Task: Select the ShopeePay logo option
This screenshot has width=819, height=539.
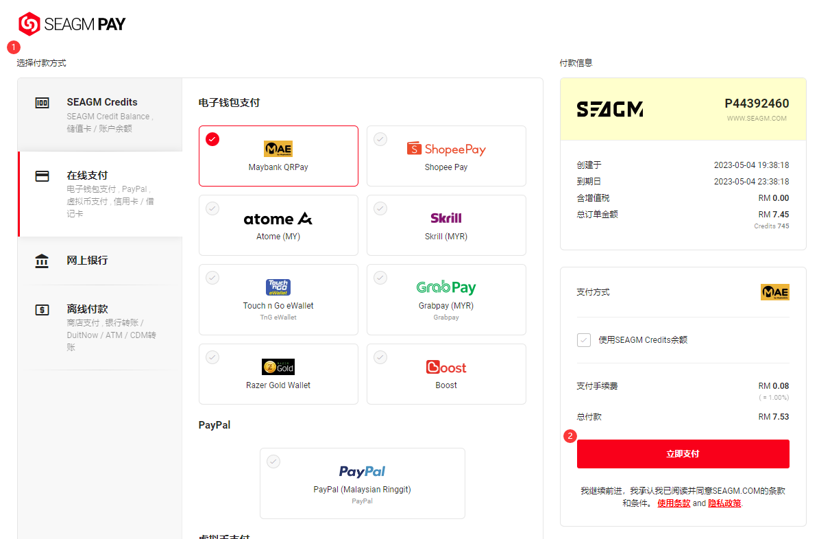Action: point(446,149)
